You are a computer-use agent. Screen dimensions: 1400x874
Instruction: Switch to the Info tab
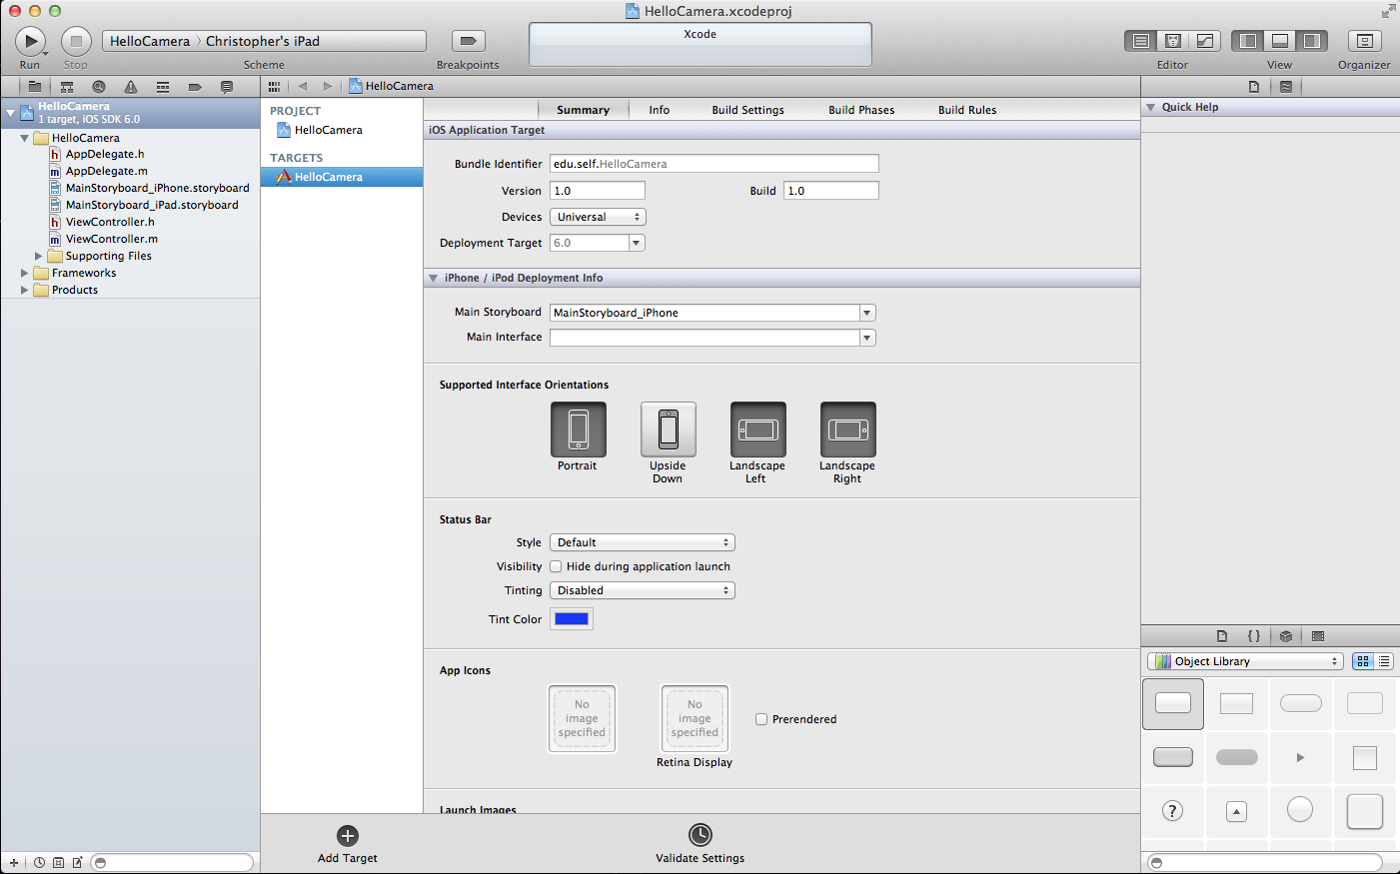660,110
